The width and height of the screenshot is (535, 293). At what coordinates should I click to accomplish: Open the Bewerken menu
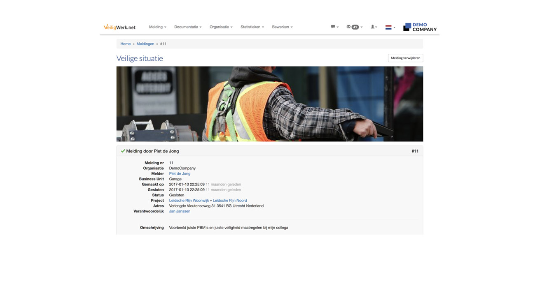click(x=282, y=27)
